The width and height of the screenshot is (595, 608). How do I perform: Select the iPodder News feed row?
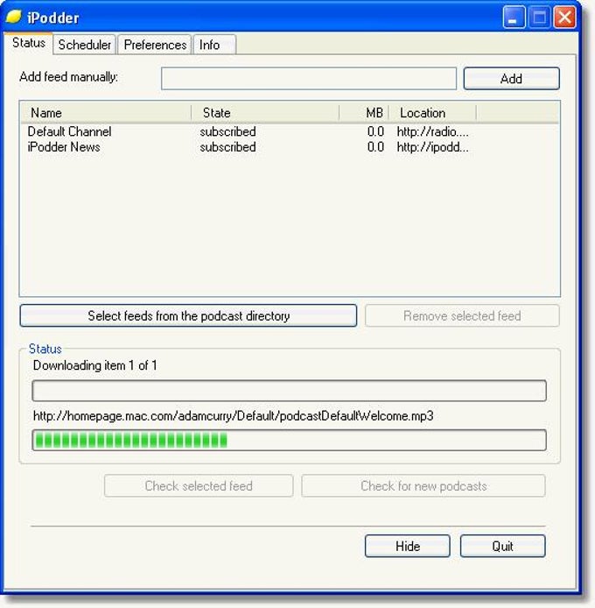pos(290,147)
